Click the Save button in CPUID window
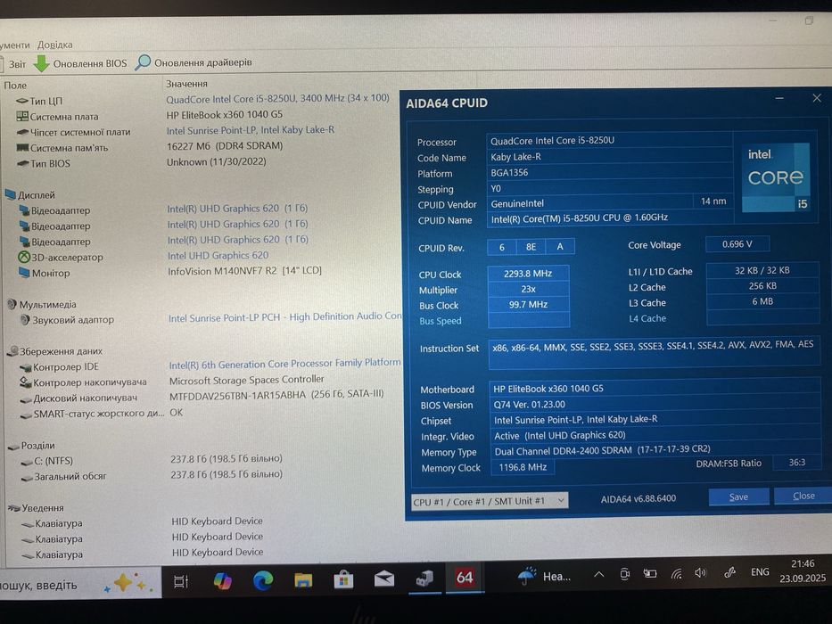 (x=738, y=497)
